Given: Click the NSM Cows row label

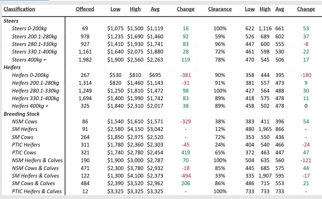Looking at the screenshot, I should coord(25,122).
